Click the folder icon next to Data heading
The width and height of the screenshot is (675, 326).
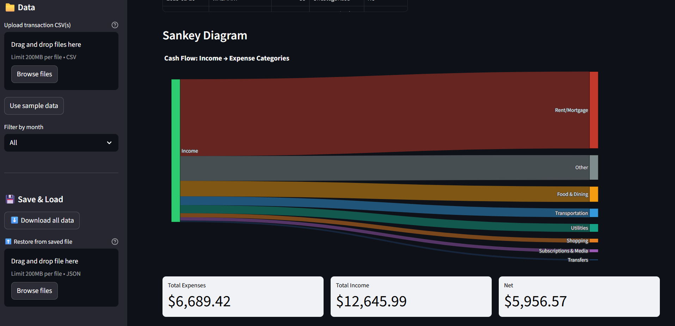point(10,7)
